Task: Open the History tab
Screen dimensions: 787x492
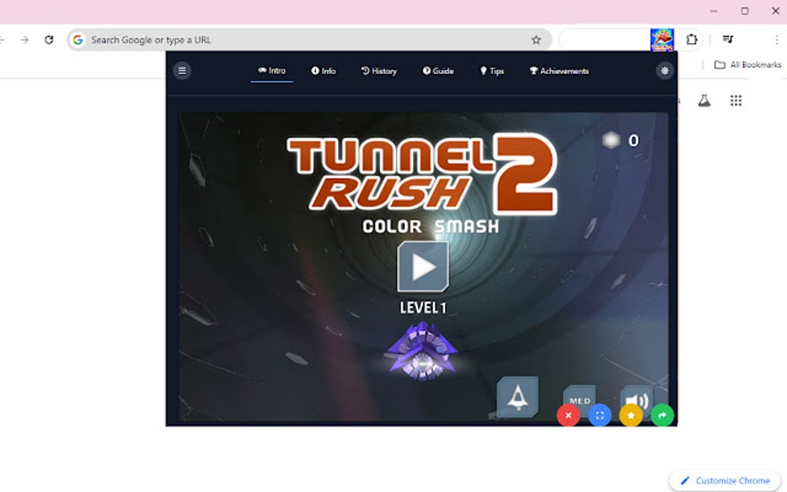Action: click(x=379, y=71)
